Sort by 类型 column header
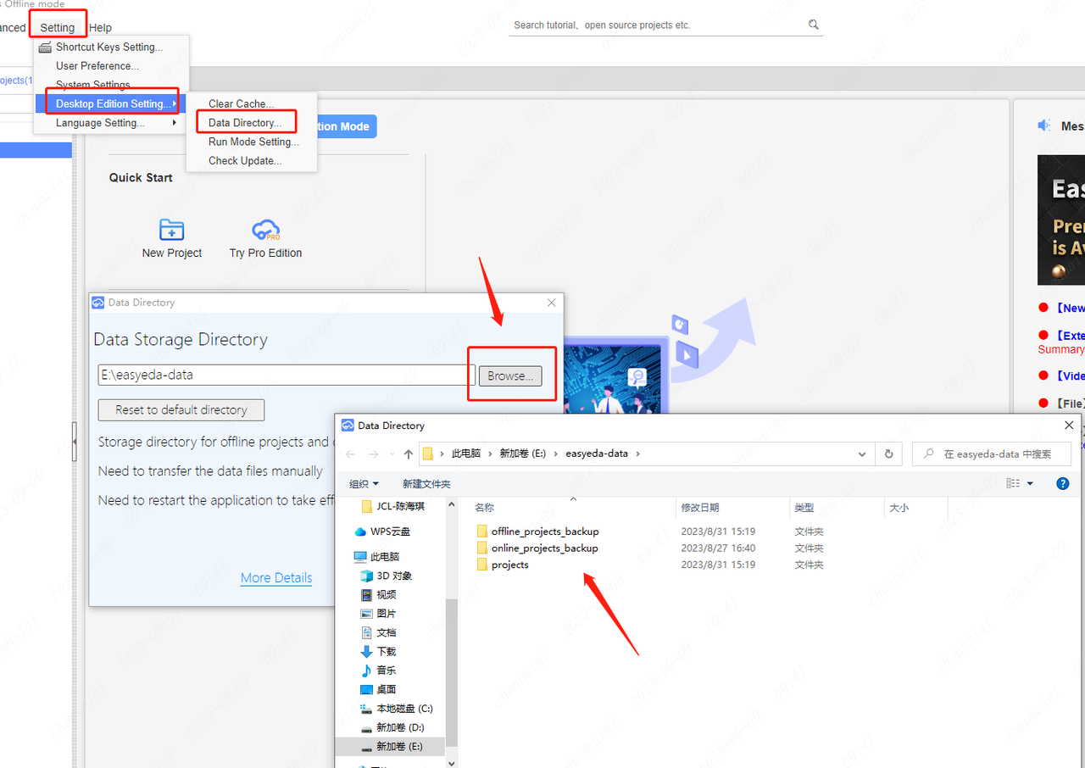The image size is (1085, 768). point(836,507)
